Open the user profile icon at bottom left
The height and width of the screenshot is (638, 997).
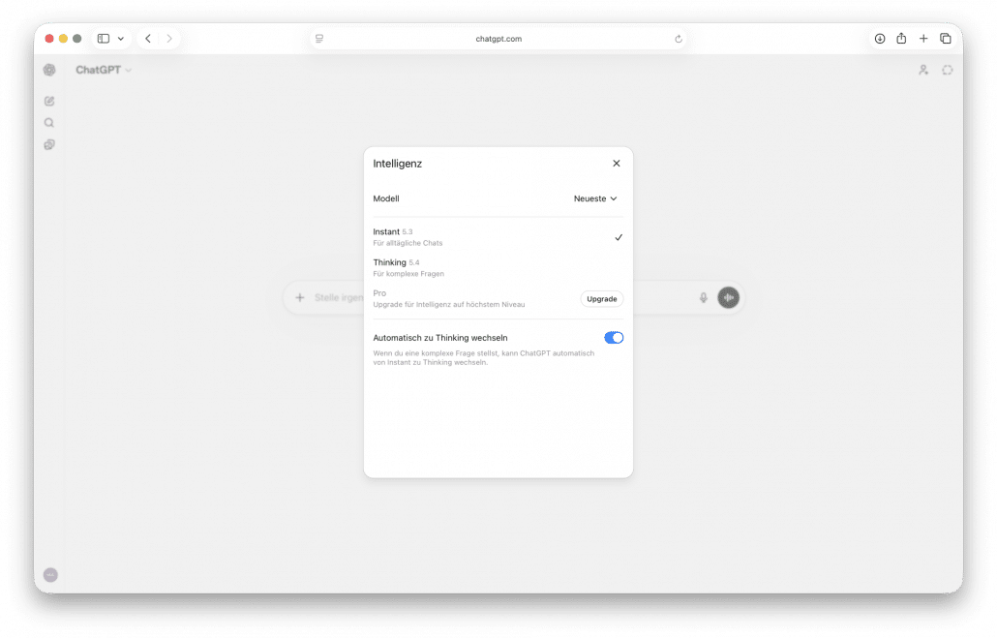tap(50, 575)
